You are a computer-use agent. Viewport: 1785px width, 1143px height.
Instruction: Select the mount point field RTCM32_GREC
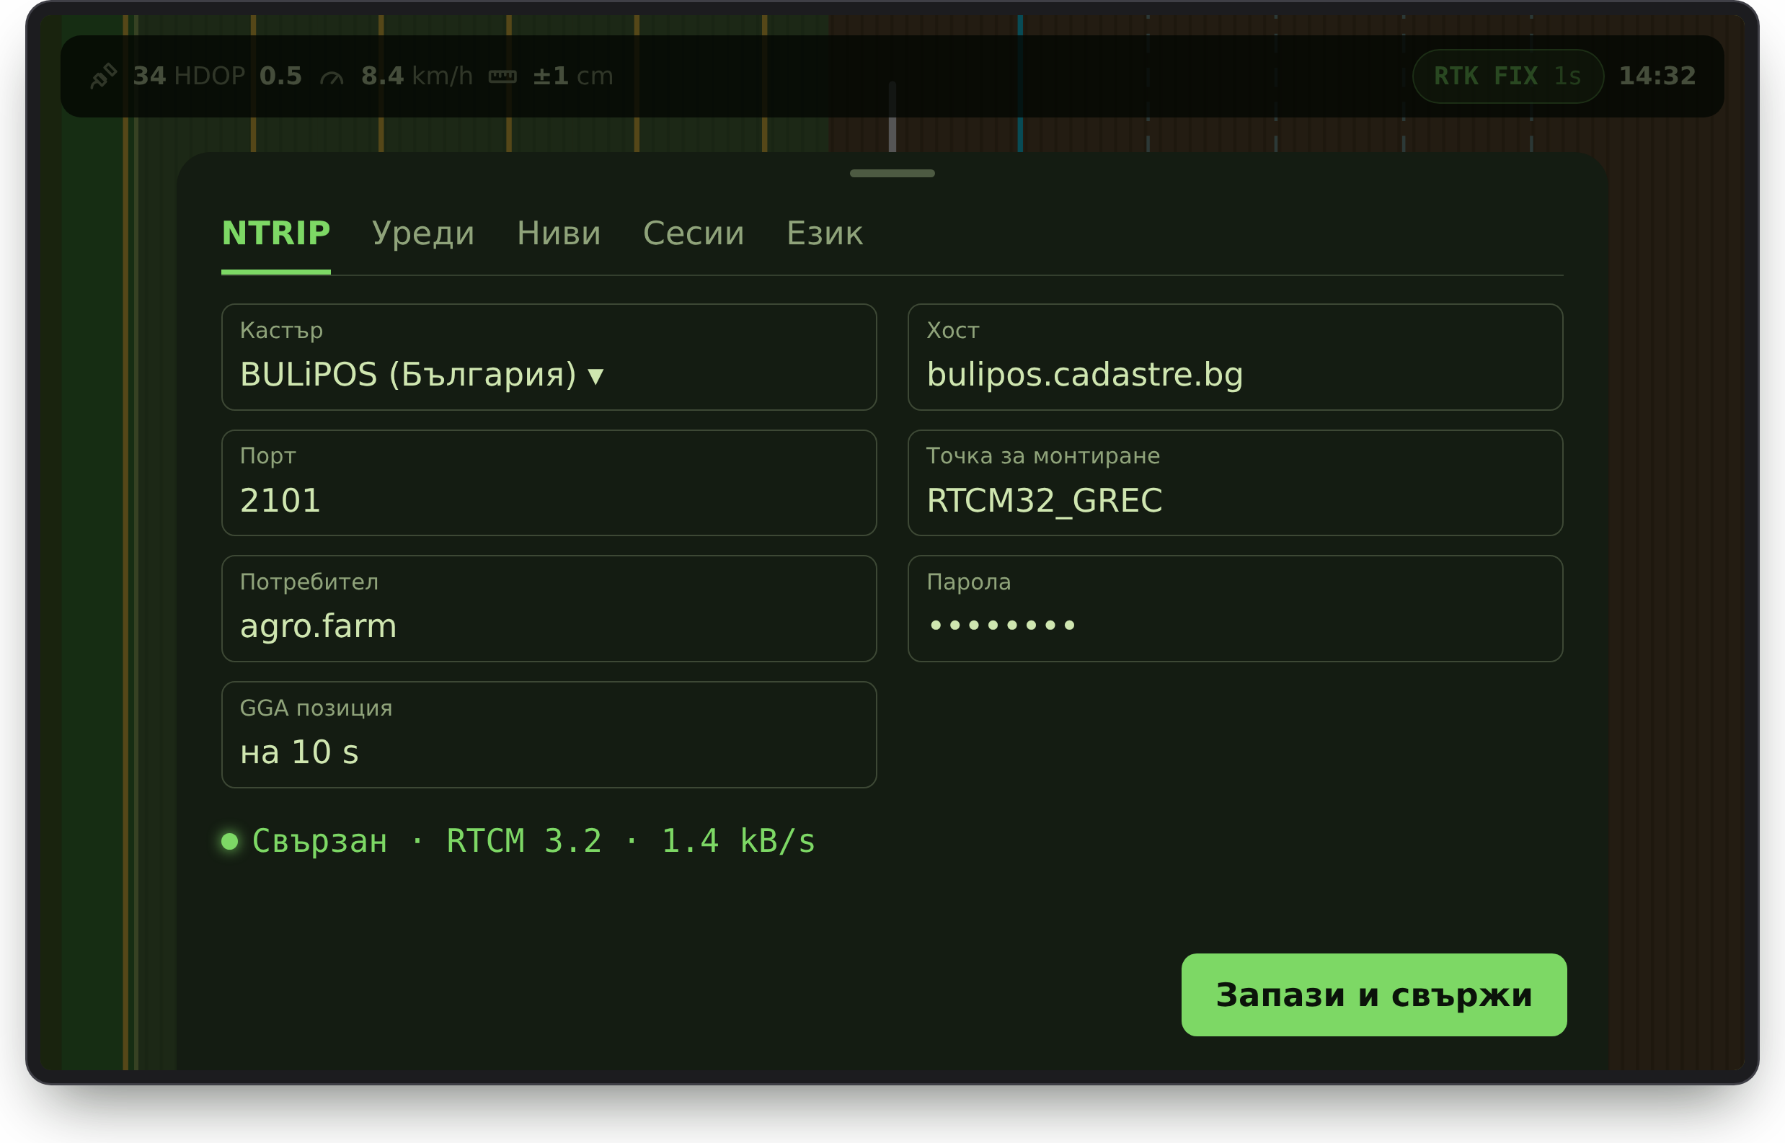[1236, 483]
